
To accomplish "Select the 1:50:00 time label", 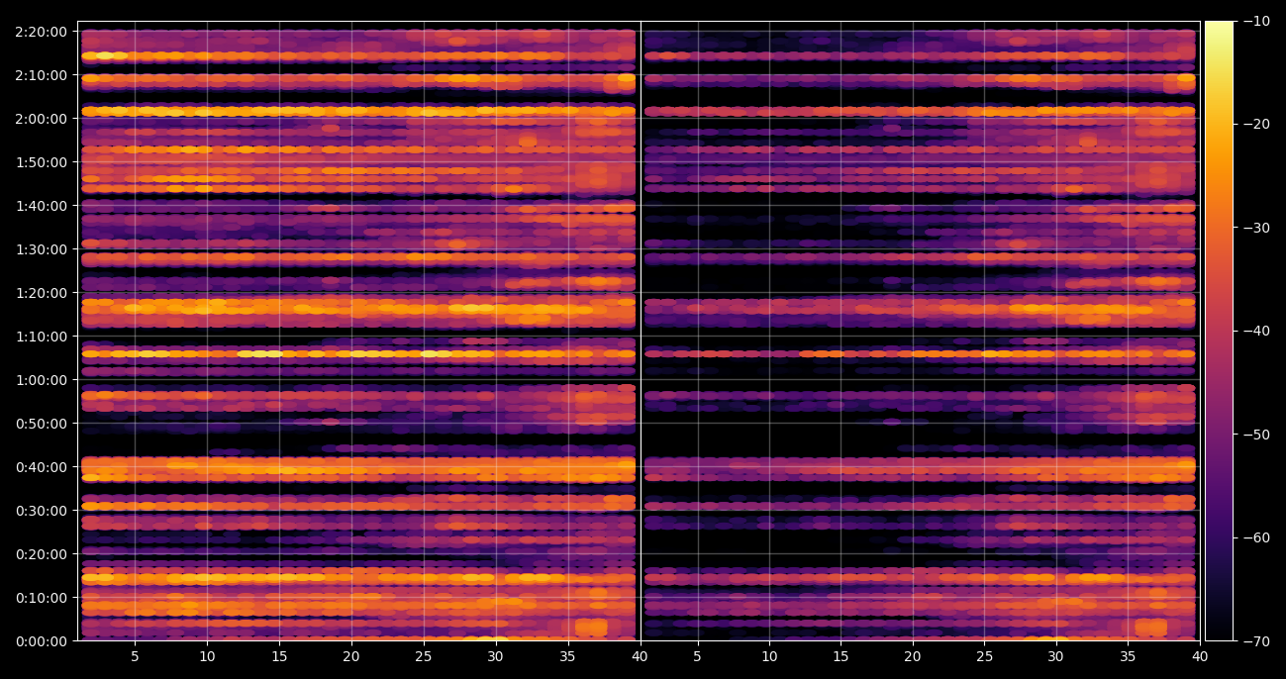I will coord(42,162).
